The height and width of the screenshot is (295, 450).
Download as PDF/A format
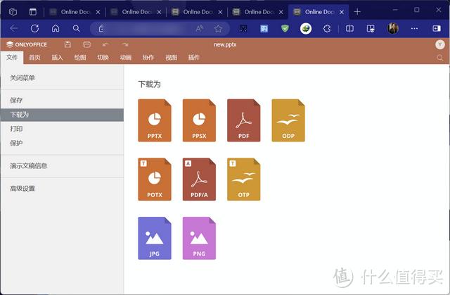tap(199, 180)
